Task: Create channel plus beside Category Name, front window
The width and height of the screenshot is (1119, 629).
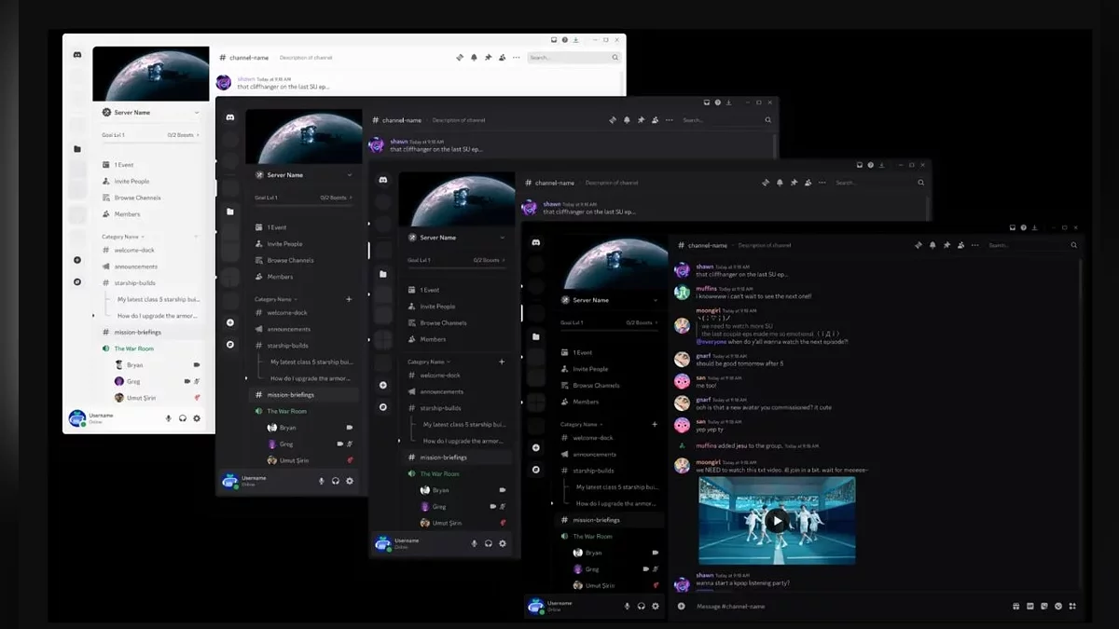Action: click(x=655, y=424)
